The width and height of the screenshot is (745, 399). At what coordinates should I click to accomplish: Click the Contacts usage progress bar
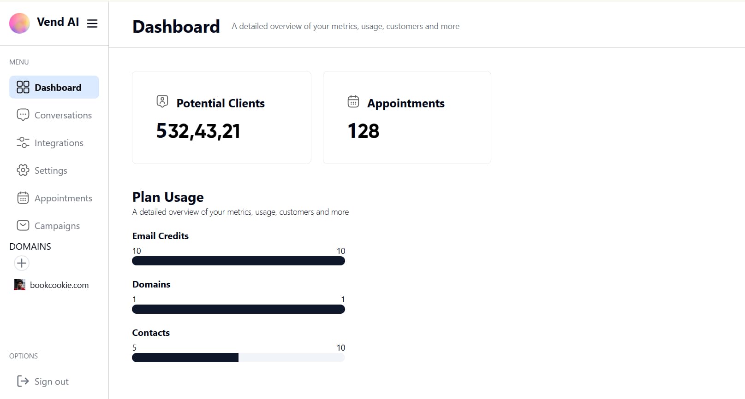coord(238,358)
